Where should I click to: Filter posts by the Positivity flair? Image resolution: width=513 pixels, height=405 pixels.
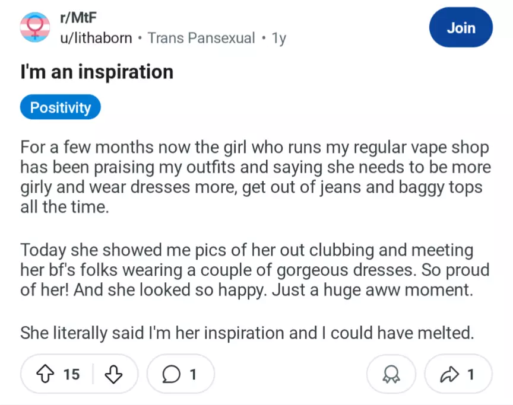(x=61, y=108)
